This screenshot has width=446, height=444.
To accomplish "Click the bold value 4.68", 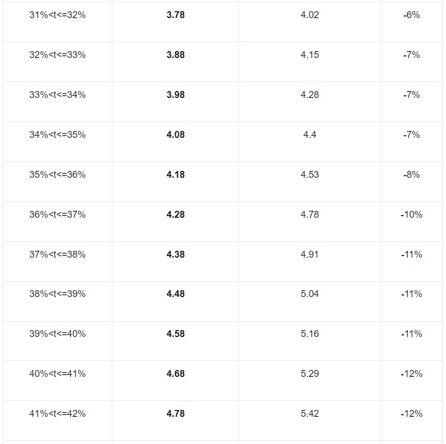I will [176, 374].
